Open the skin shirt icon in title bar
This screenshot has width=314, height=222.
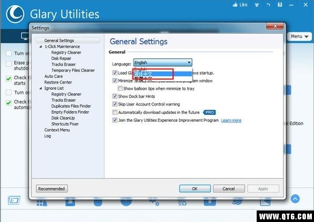click(x=257, y=5)
